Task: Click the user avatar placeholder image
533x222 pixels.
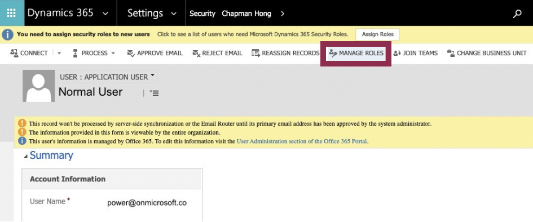Action: pos(38,86)
